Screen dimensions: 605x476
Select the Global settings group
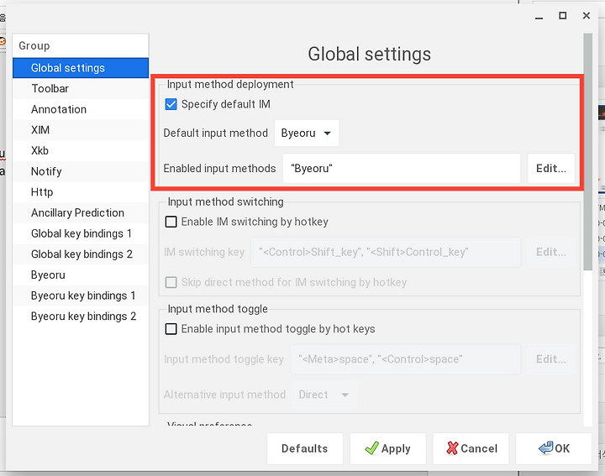(x=81, y=68)
